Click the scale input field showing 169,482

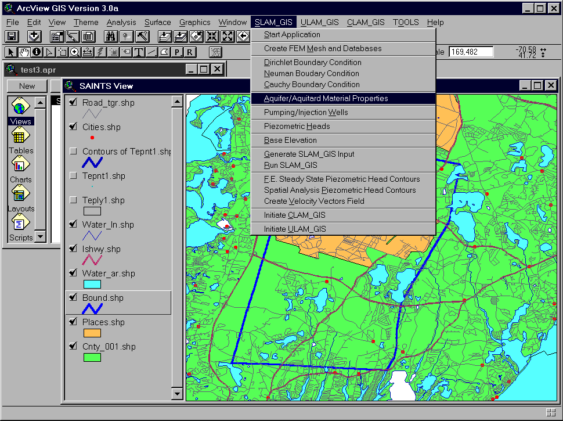(x=471, y=52)
